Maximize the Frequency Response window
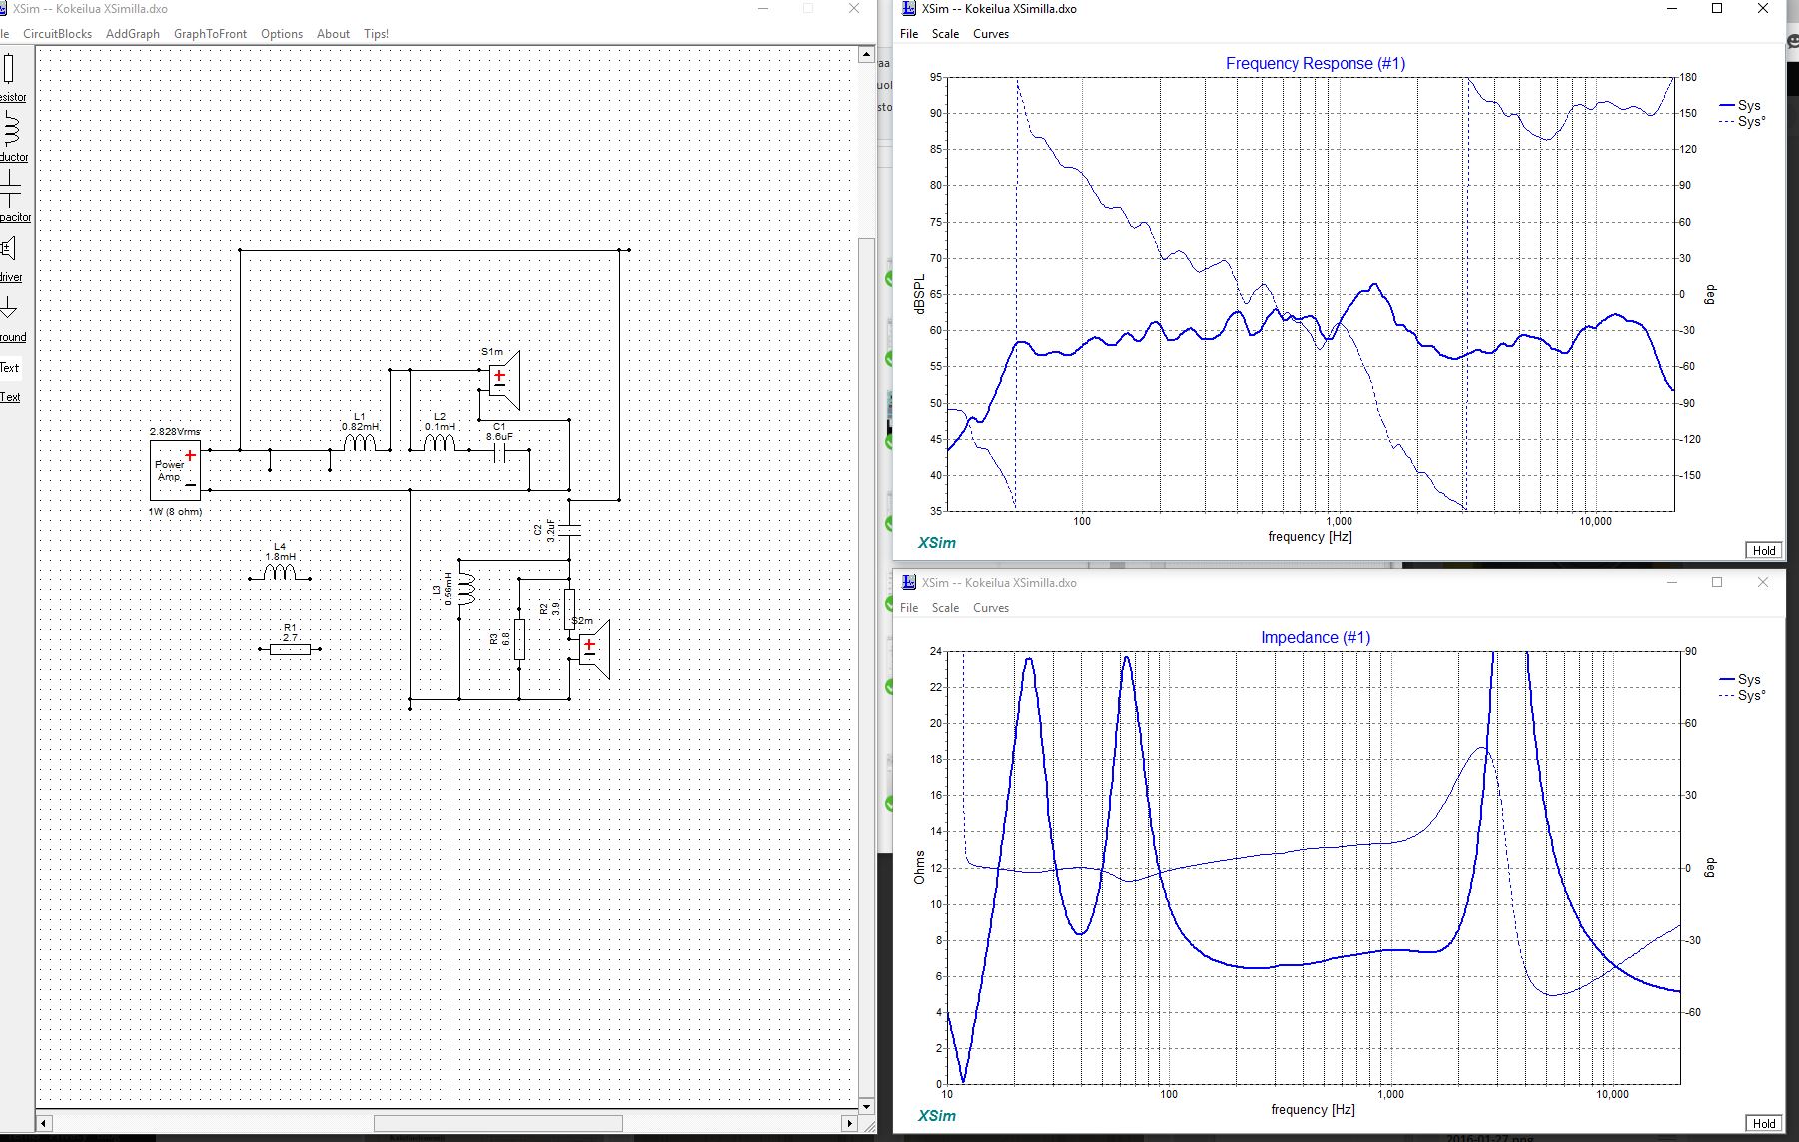The width and height of the screenshot is (1799, 1142). 1717,9
